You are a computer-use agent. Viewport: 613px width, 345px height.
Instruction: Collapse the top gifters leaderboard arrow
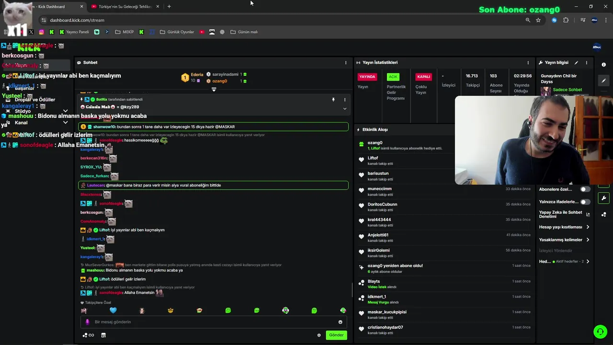pos(214,89)
